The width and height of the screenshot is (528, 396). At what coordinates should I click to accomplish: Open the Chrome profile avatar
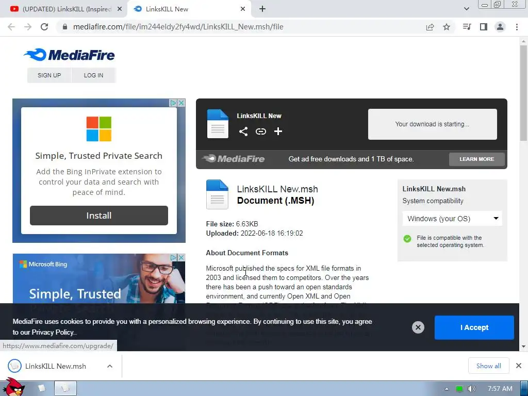500,27
